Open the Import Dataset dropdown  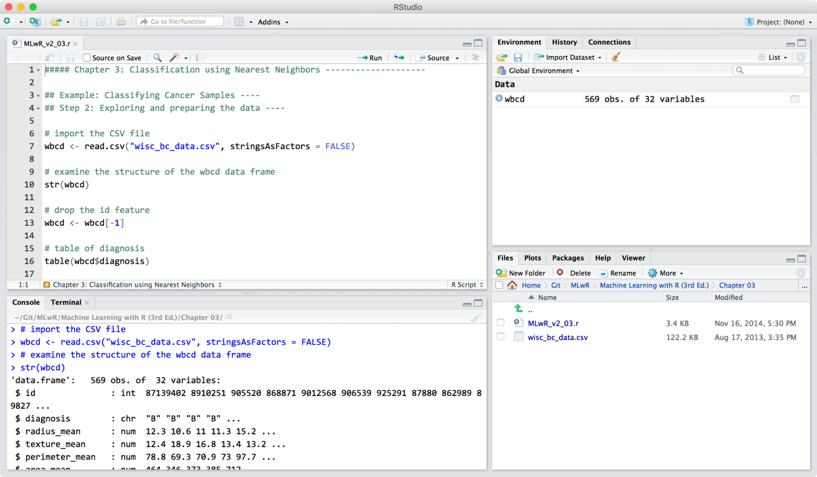click(567, 57)
